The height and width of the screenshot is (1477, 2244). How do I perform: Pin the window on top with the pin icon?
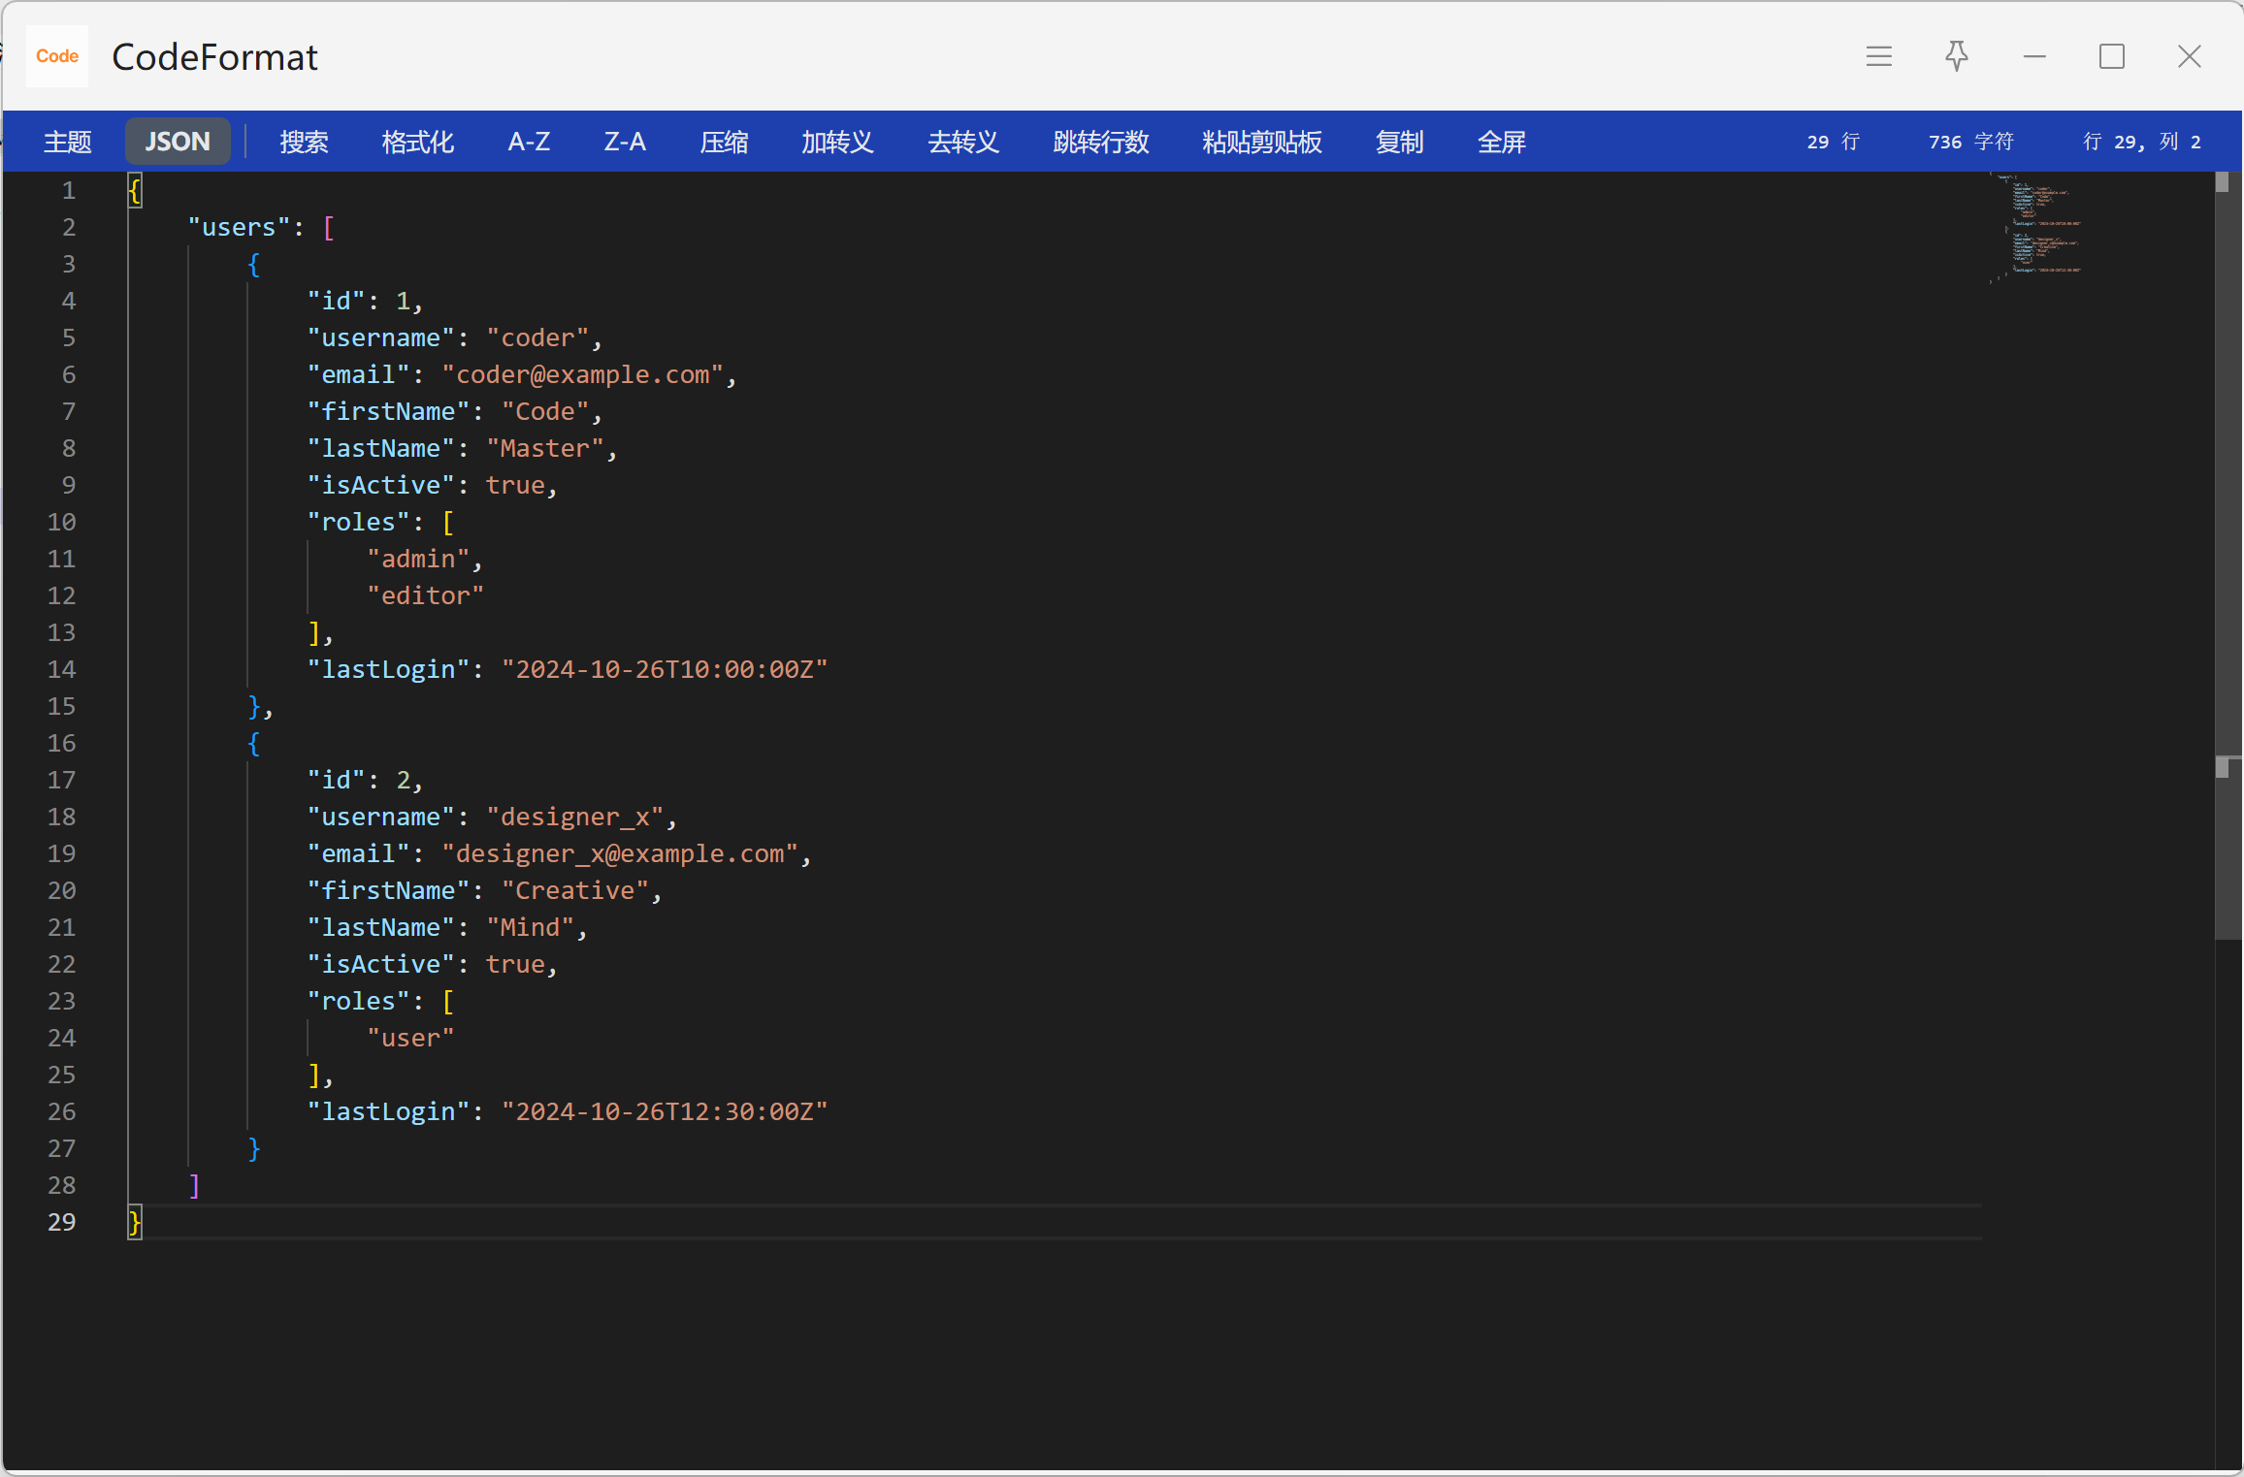(x=1957, y=56)
